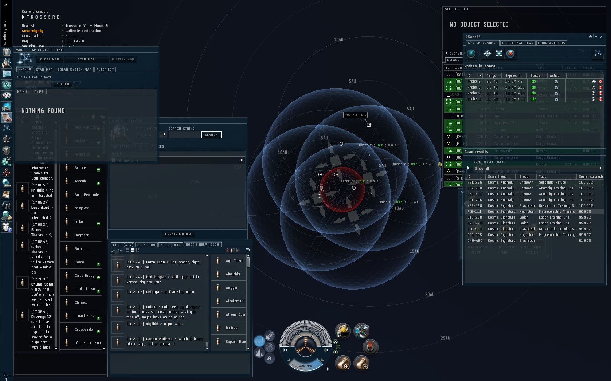Expand the small arrow beside the speed gauge
611x381 pixels.
pyautogui.click(x=328, y=369)
